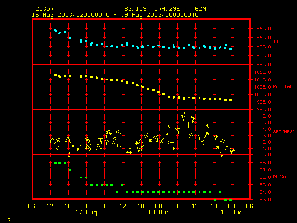Click the 6.0 wind speed tick value

tap(266, 116)
